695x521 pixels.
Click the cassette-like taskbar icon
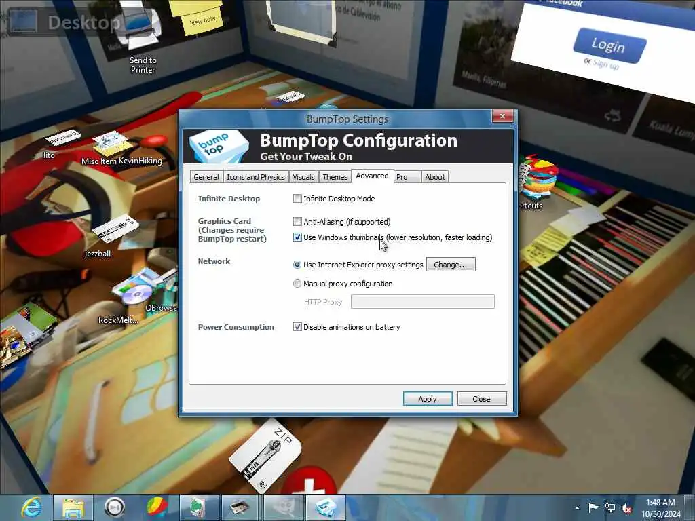(x=240, y=507)
